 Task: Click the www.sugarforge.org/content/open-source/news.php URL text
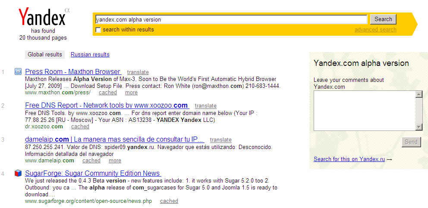pos(88,201)
